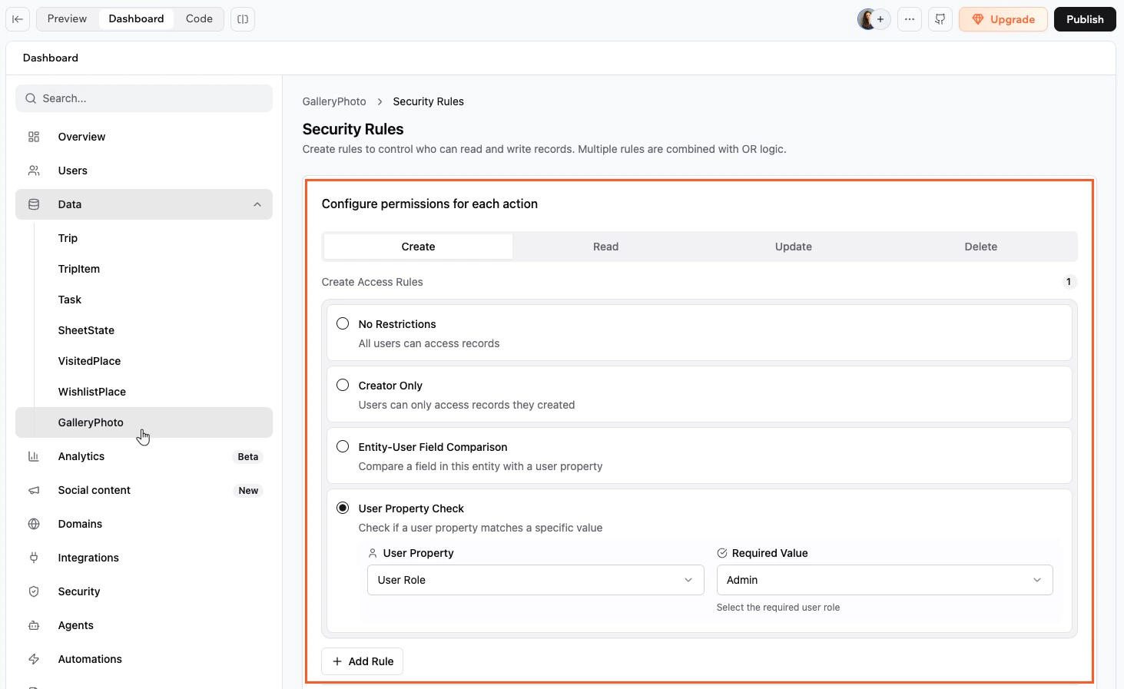Image resolution: width=1124 pixels, height=689 pixels.
Task: Collapse the Data section chevron
Action: point(257,204)
